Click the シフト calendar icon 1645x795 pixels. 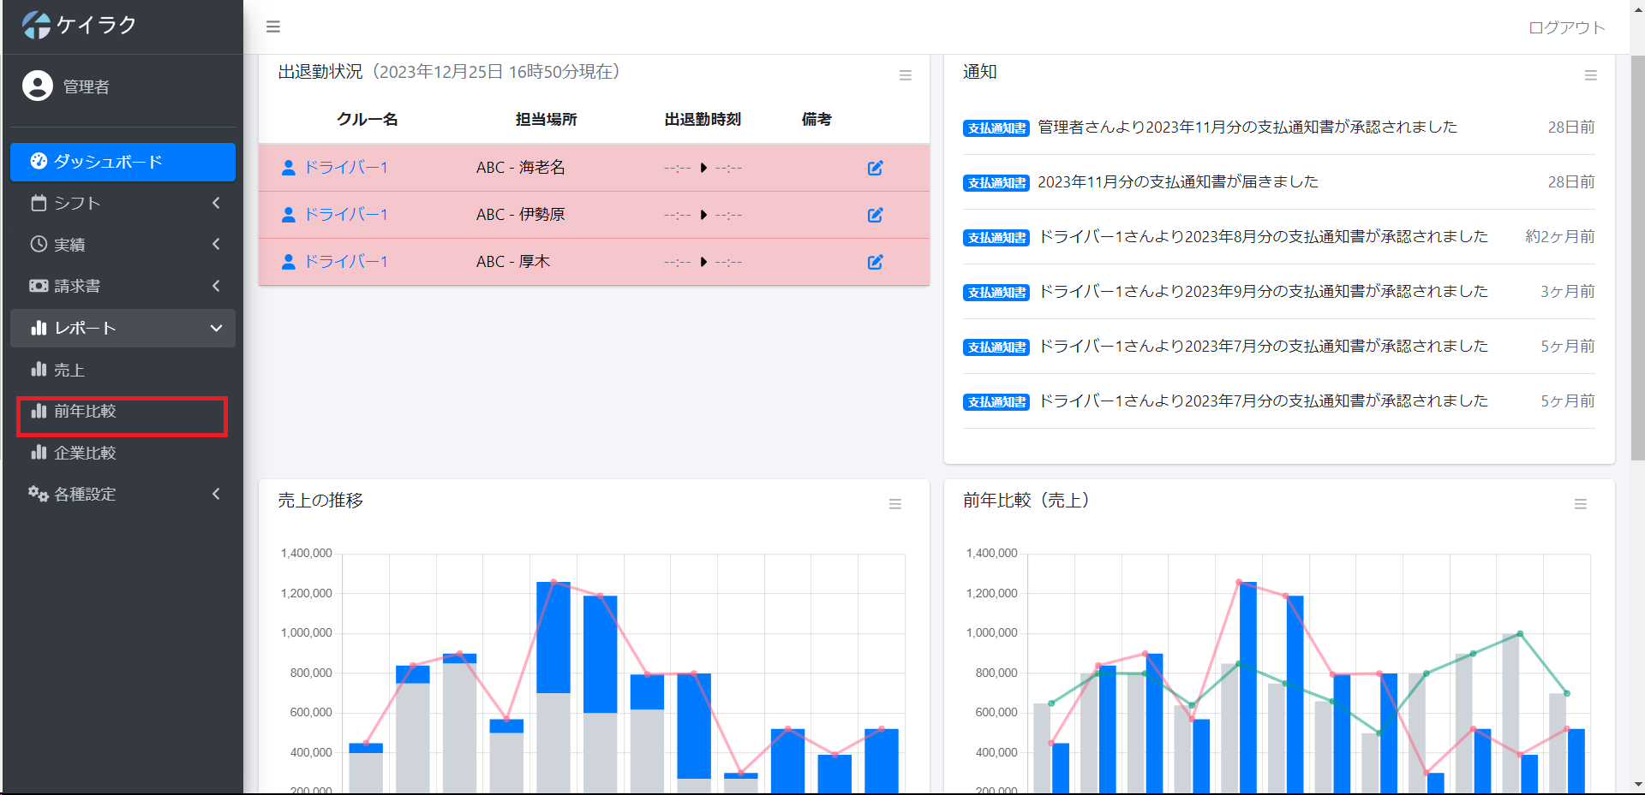pos(39,203)
